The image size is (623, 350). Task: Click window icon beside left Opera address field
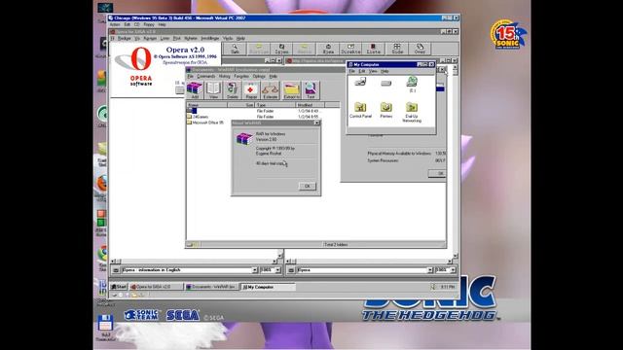116,270
